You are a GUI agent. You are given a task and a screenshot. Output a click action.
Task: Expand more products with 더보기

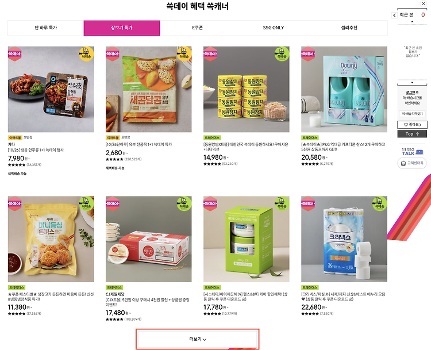197,339
